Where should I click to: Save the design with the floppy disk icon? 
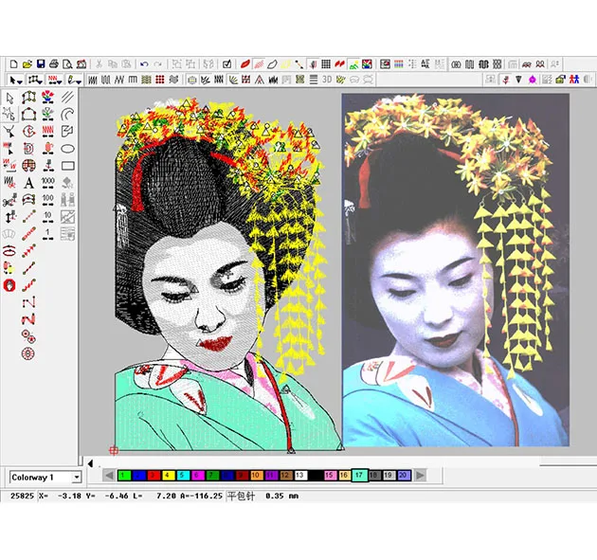41,63
